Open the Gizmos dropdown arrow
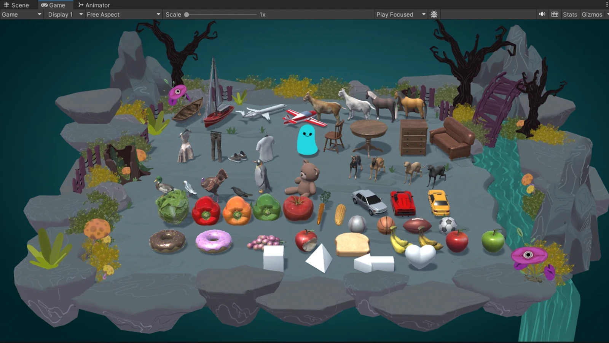Image resolution: width=609 pixels, height=343 pixels. tap(607, 14)
